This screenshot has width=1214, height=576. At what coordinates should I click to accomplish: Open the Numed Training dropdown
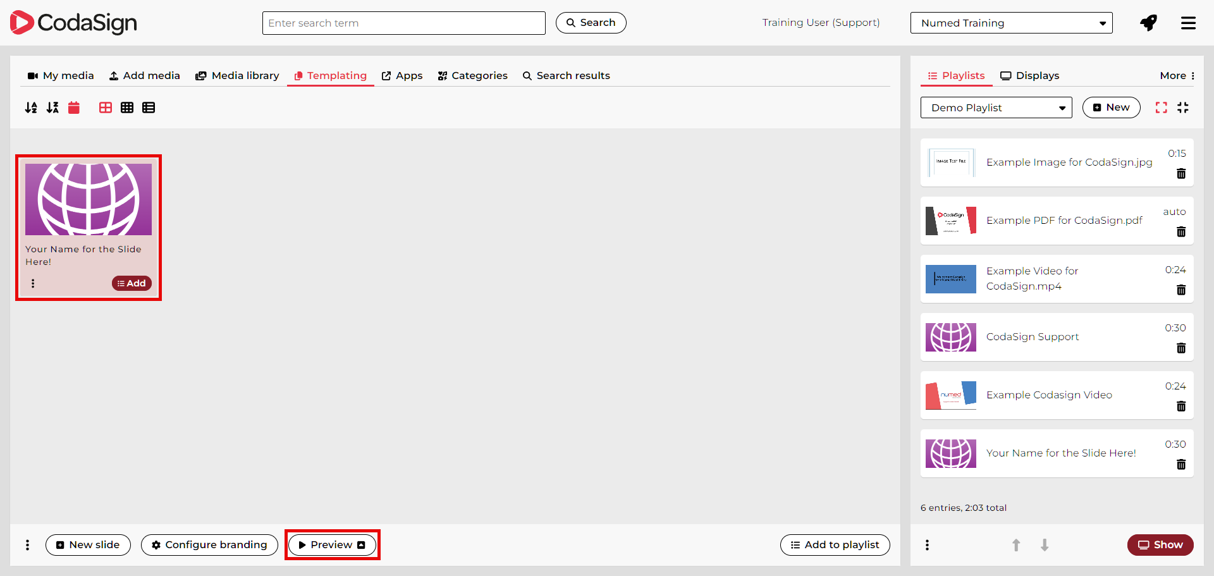click(1011, 23)
